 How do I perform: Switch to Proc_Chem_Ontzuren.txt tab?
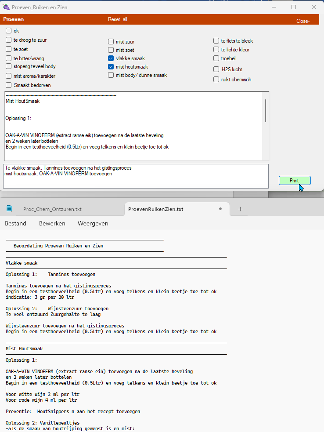point(52,209)
